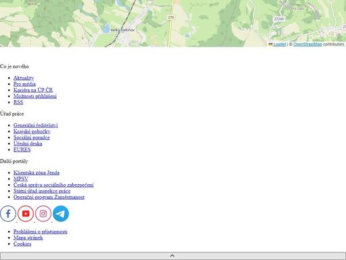Open the OpenStreetMap attribution link
The image size is (346, 260).
click(x=307, y=44)
